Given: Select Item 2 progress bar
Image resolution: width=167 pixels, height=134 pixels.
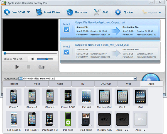Looking at the screenshot, I should [110, 61].
